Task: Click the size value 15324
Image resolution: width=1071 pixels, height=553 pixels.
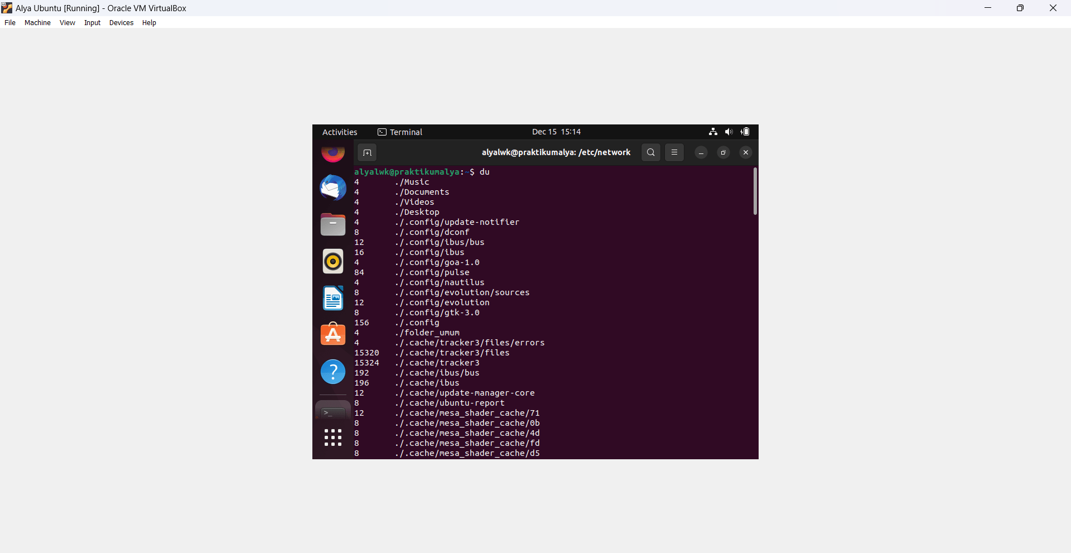Action: (x=366, y=363)
